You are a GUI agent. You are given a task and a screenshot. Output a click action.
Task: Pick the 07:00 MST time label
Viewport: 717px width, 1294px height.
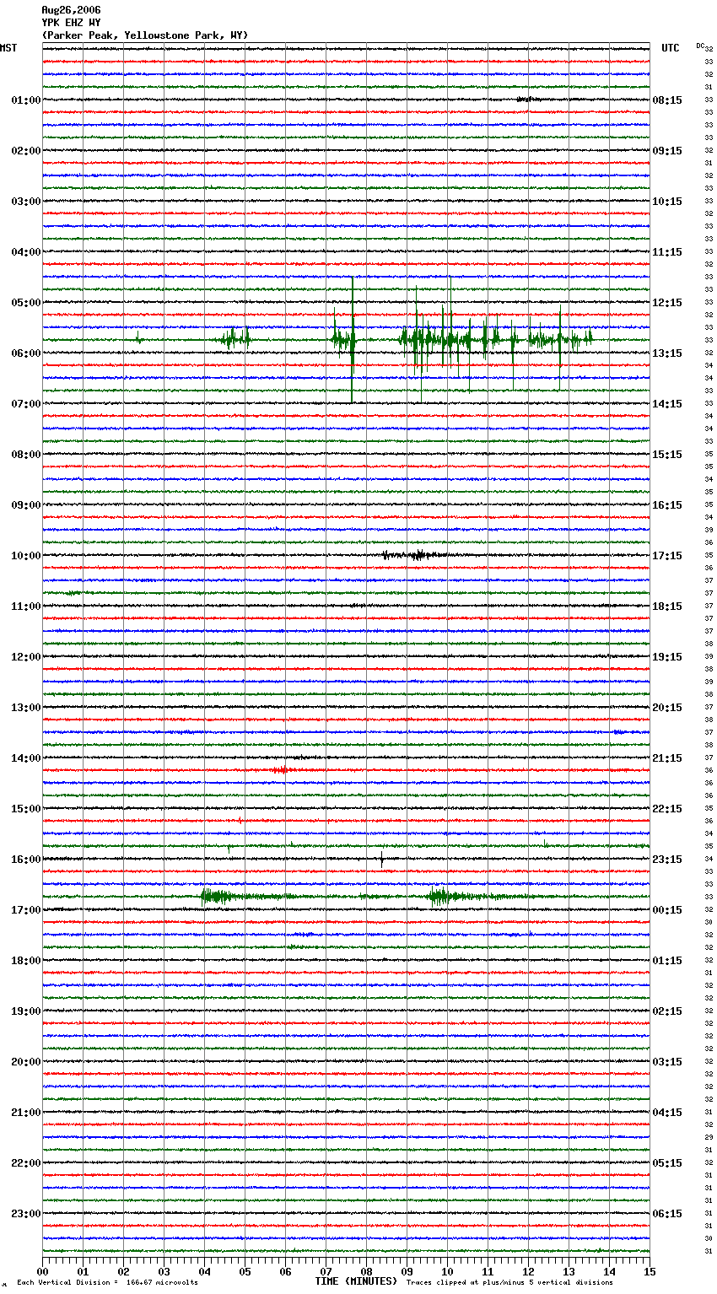[x=26, y=404]
